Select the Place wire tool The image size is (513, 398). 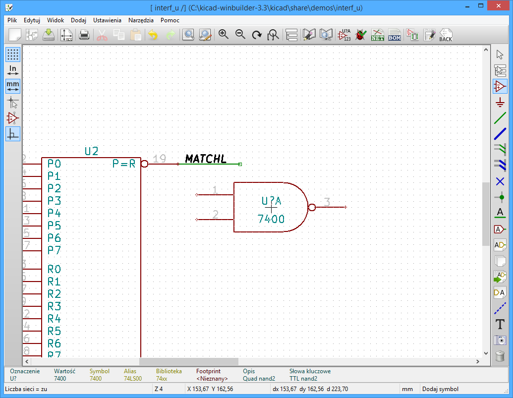[x=500, y=118]
